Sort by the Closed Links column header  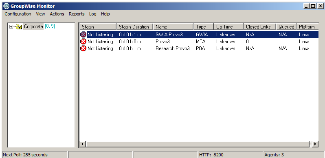(x=260, y=27)
